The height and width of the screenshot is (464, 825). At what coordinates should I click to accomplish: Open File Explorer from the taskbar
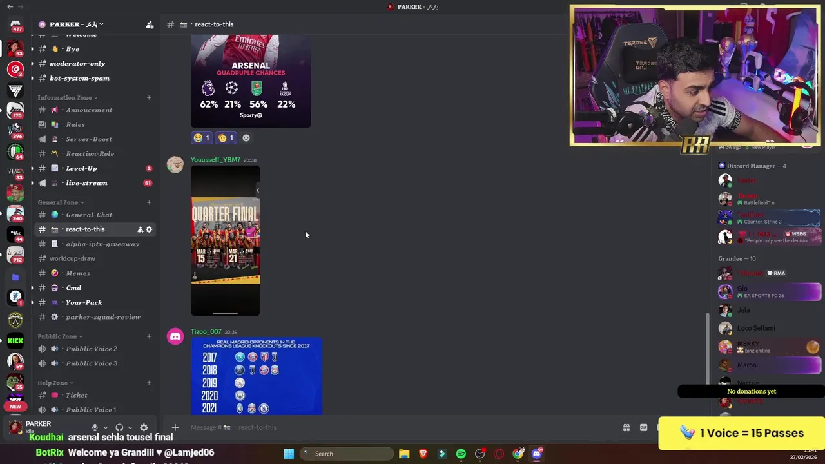[x=404, y=454]
